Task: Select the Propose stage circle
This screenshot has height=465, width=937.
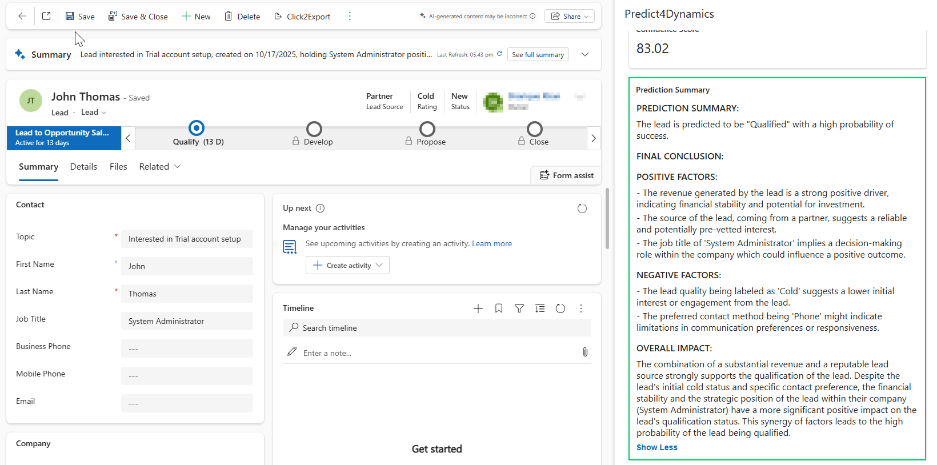Action: (x=427, y=129)
